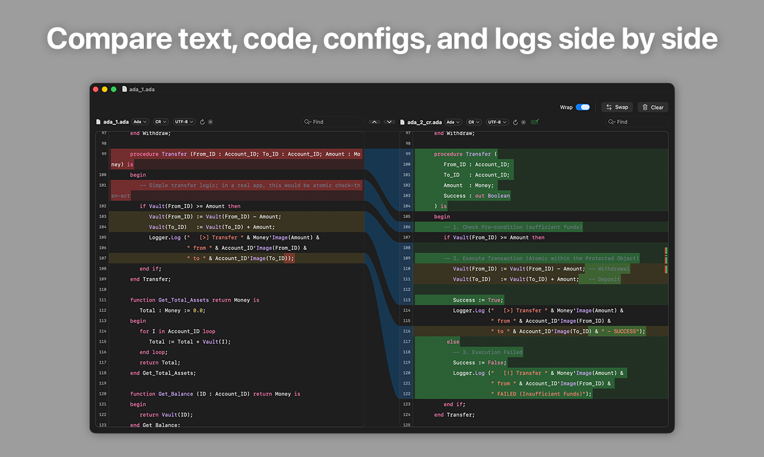Screen dimensions: 764x457
Task: Open the CR line ending dropdown in left pane
Action: (161, 121)
